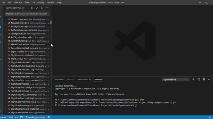The height and width of the screenshot is (119, 213).
Task: Click the list icon in status bar
Action: [x=49, y=117]
